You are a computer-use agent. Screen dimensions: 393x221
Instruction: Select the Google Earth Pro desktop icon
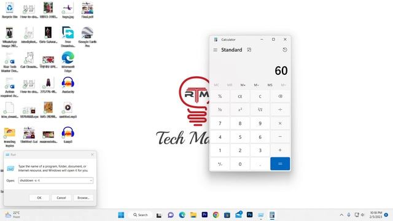(x=87, y=37)
